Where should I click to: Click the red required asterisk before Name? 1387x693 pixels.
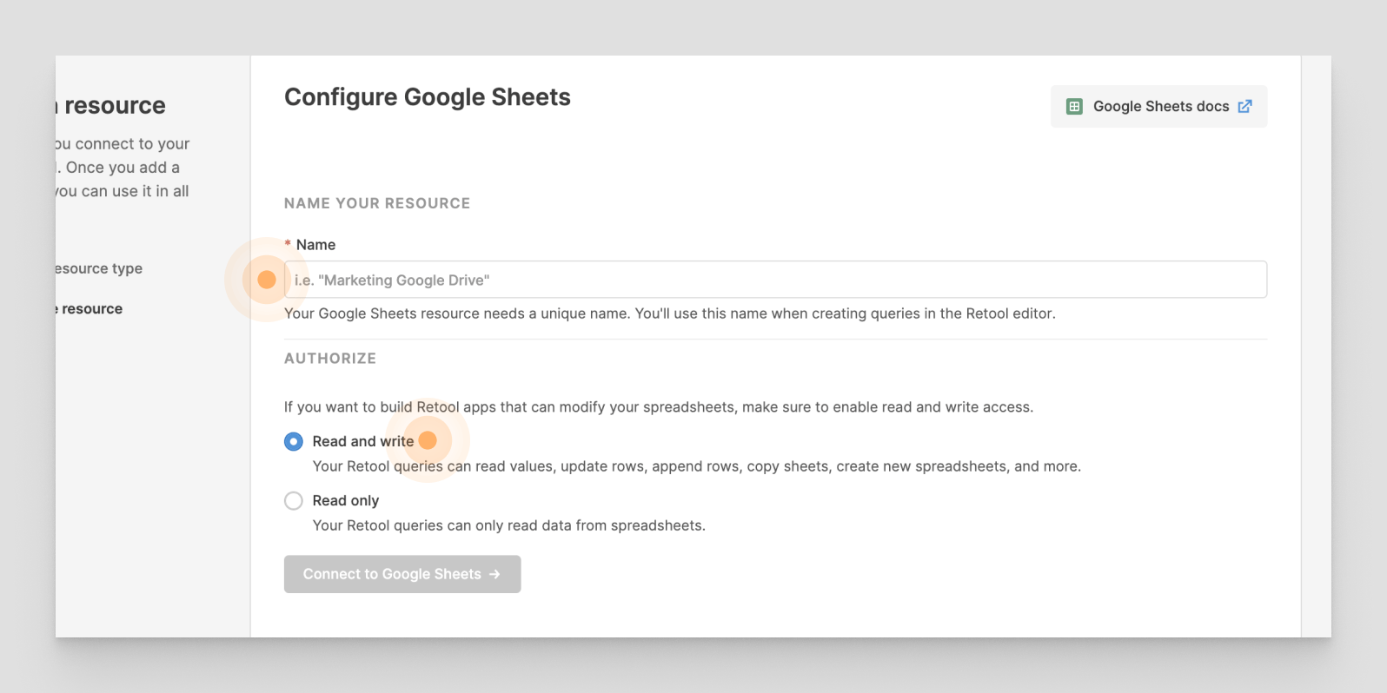coord(288,245)
